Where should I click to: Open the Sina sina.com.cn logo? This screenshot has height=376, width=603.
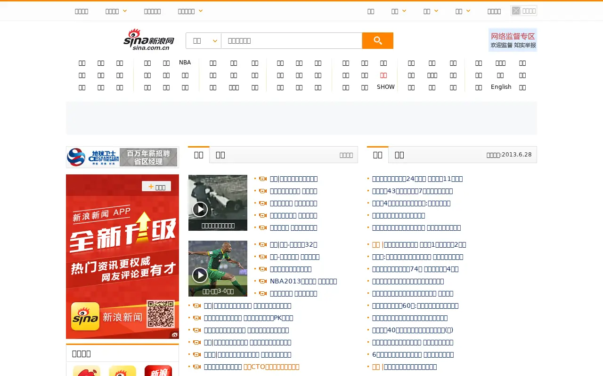[149, 39]
